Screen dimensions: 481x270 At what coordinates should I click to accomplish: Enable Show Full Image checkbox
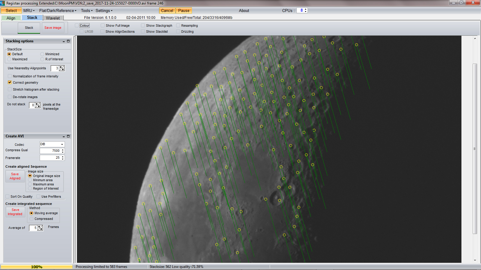click(x=103, y=25)
